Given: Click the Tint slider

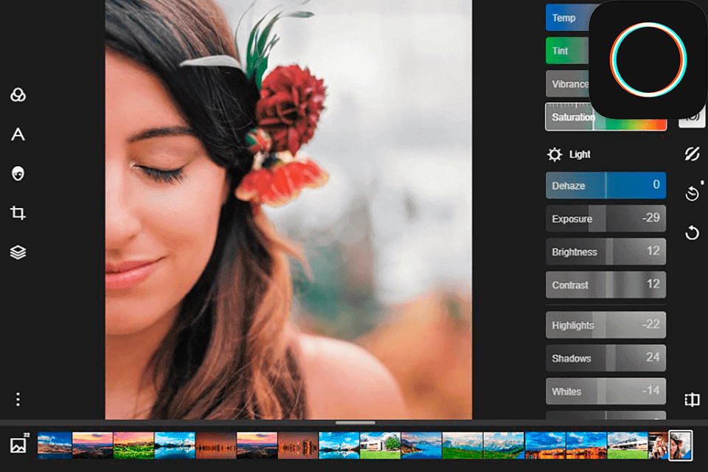Looking at the screenshot, I should pyautogui.click(x=568, y=51).
